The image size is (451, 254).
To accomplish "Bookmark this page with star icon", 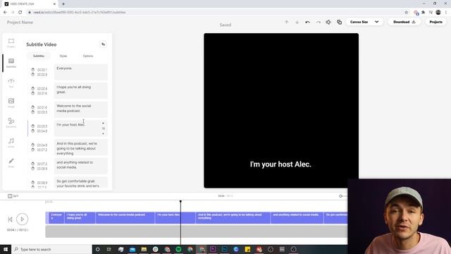I will (407, 12).
